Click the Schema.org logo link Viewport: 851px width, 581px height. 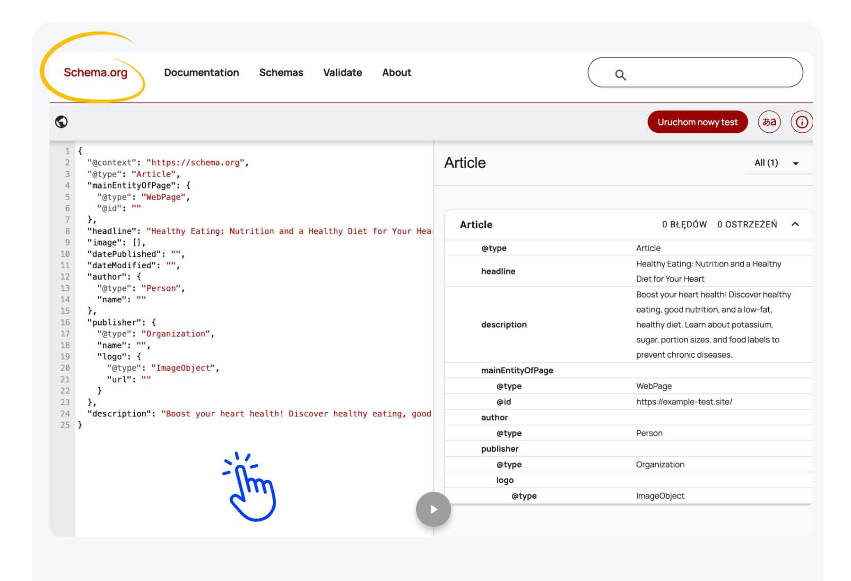(96, 72)
